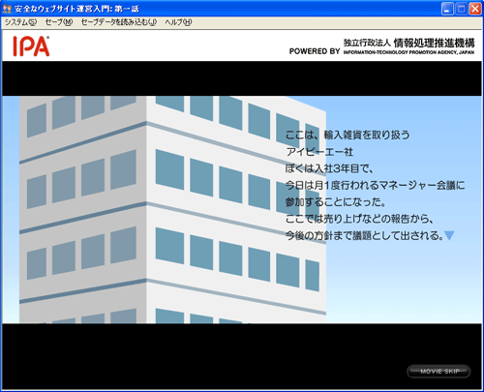Open the セーブ(M) menu
The height and width of the screenshot is (392, 484).
tap(59, 22)
